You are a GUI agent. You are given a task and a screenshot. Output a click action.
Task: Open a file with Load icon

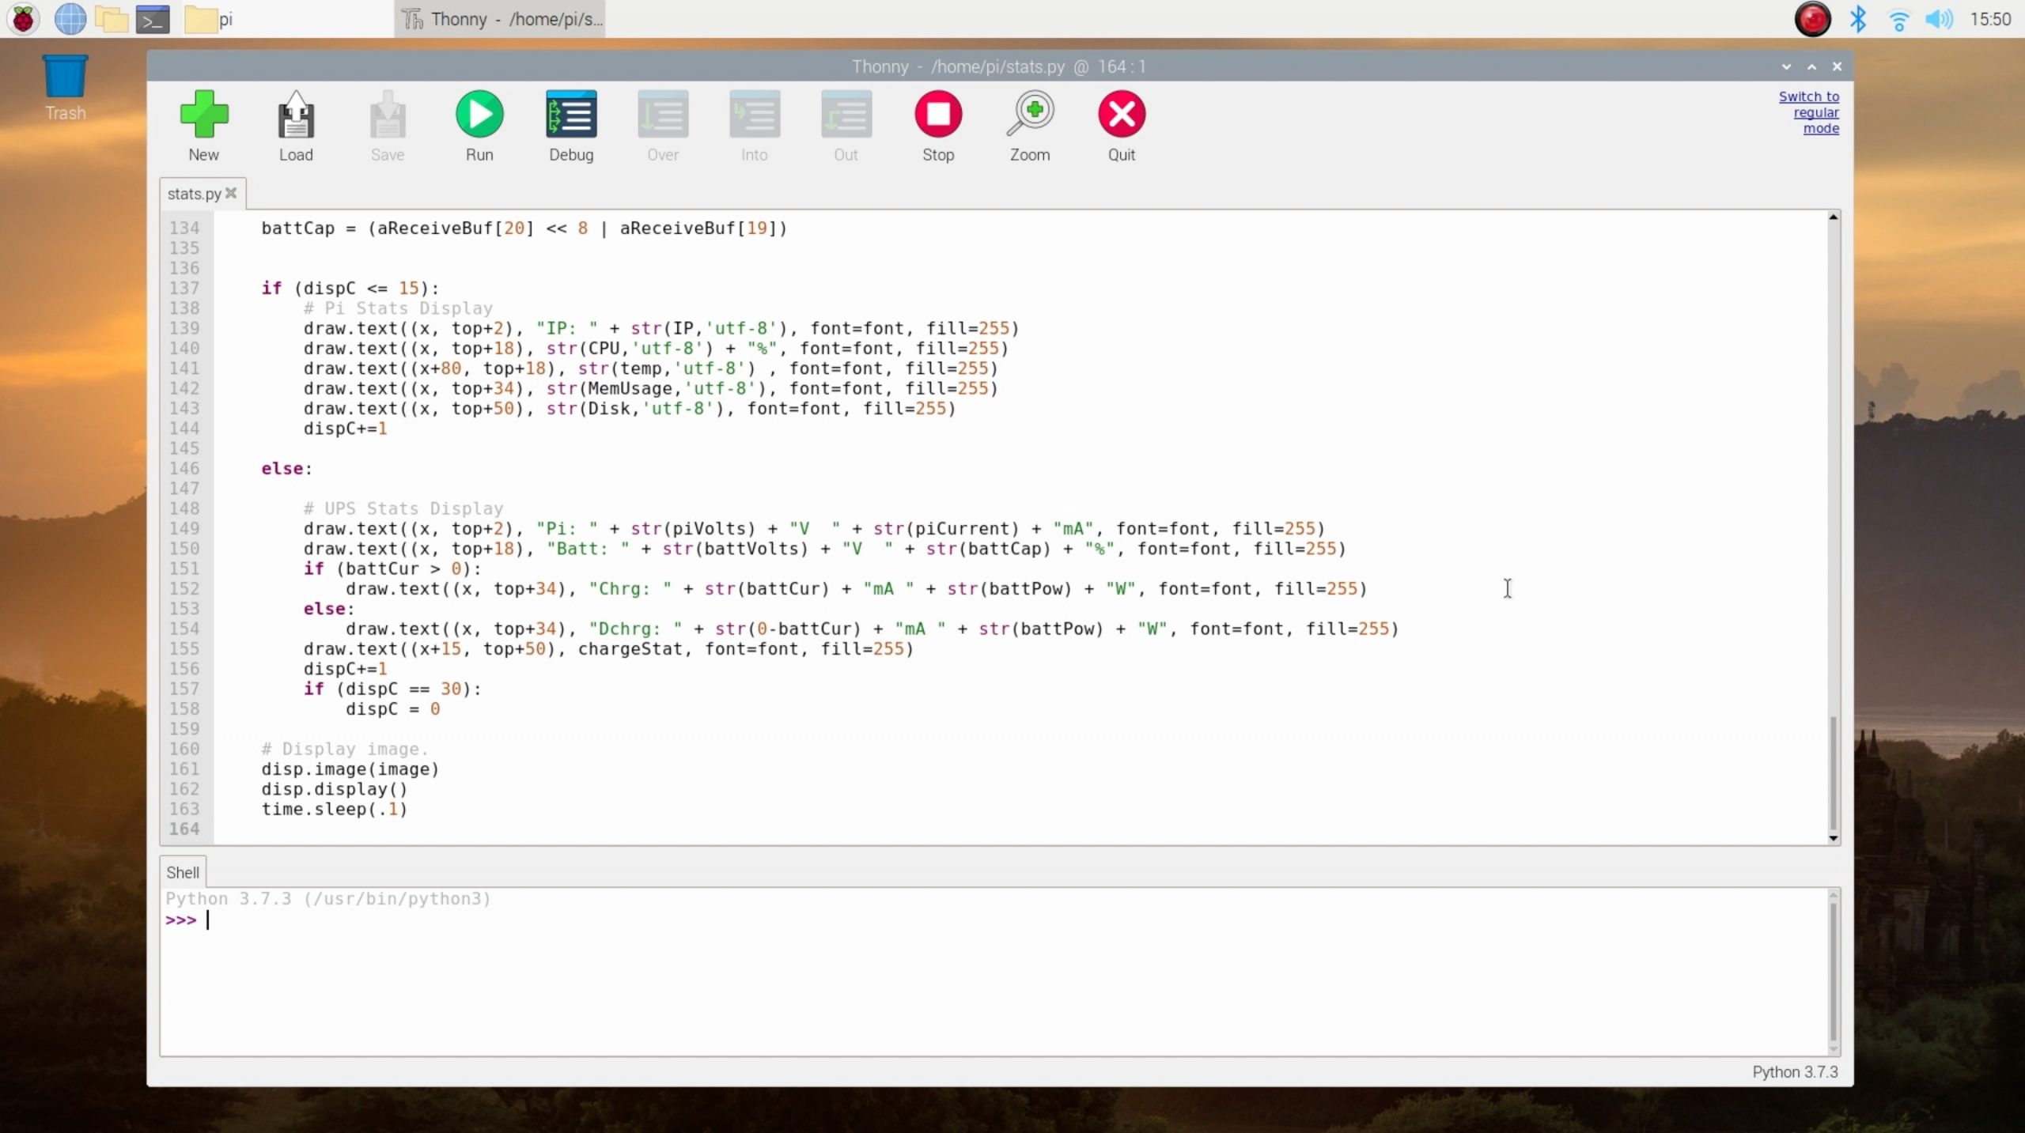(296, 115)
